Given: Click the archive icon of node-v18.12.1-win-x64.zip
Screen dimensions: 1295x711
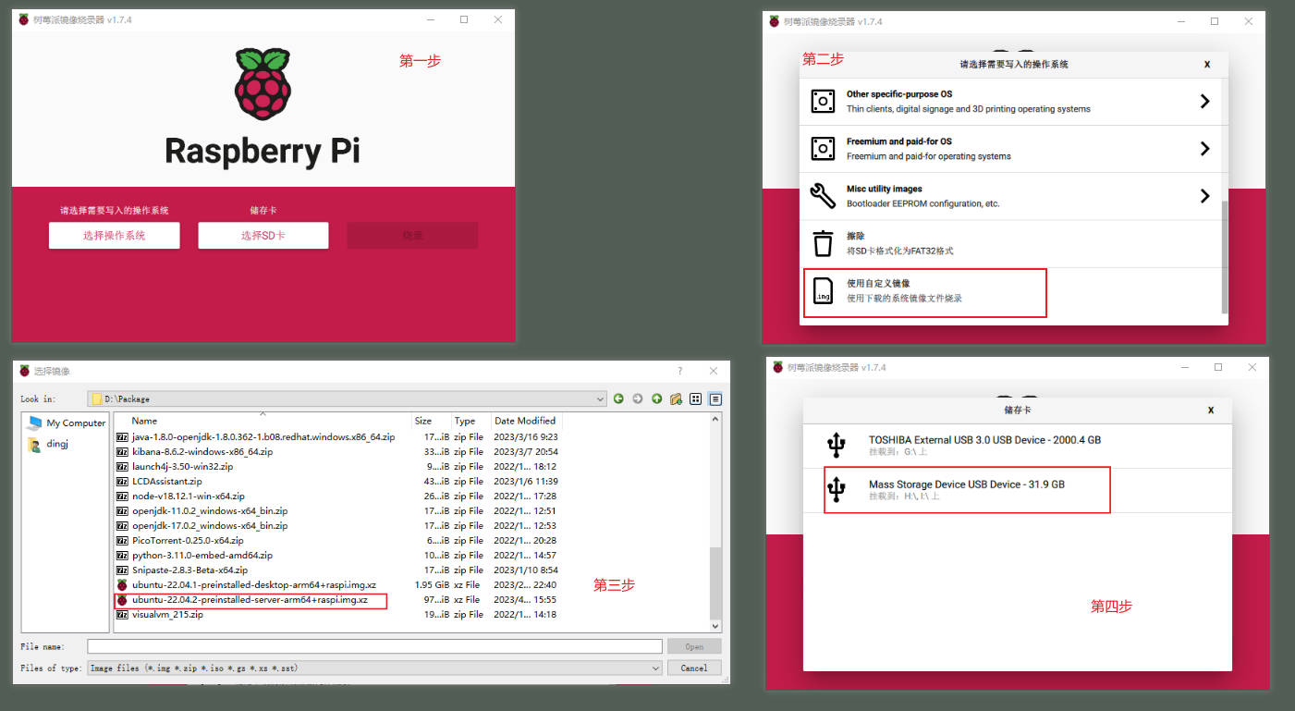Looking at the screenshot, I should (x=122, y=496).
